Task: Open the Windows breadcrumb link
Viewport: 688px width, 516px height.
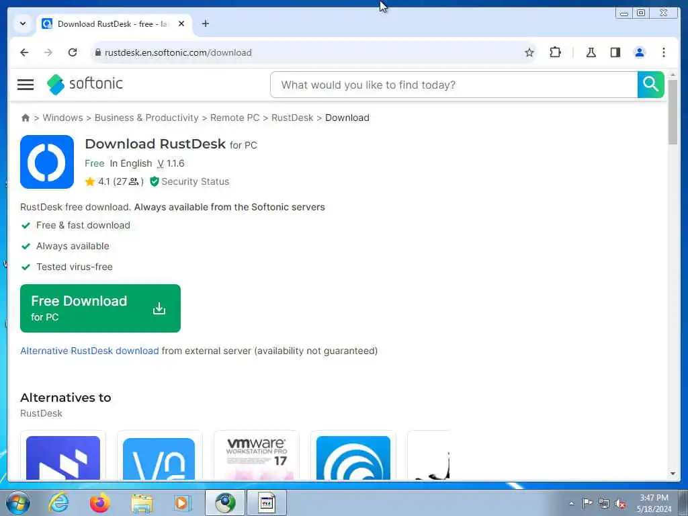Action: coord(62,118)
